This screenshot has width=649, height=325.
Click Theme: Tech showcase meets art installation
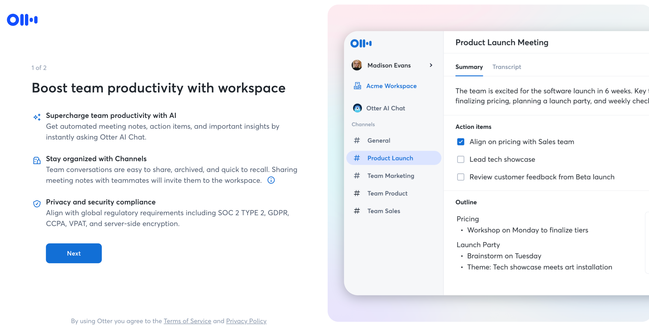[540, 267]
